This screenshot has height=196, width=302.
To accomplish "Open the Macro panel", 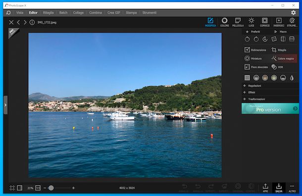I will pyautogui.click(x=280, y=32).
